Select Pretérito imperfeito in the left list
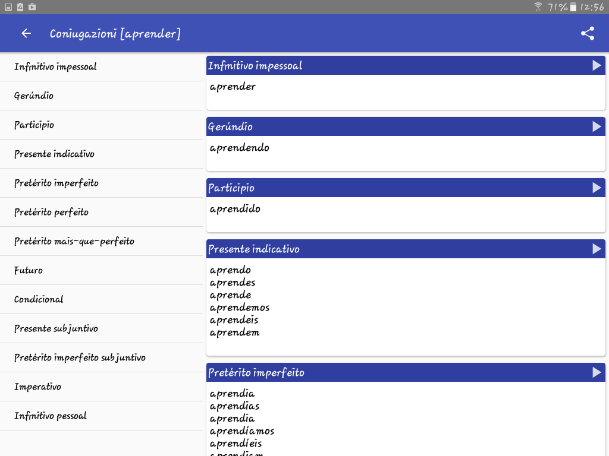This screenshot has width=609, height=456. pyautogui.click(x=101, y=183)
